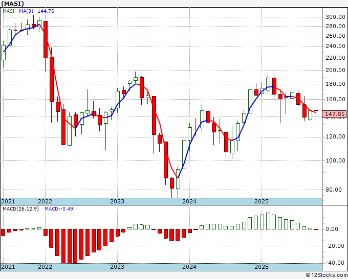
Task: Select the -20.00 MACD axis label
Action: pyautogui.click(x=335, y=246)
